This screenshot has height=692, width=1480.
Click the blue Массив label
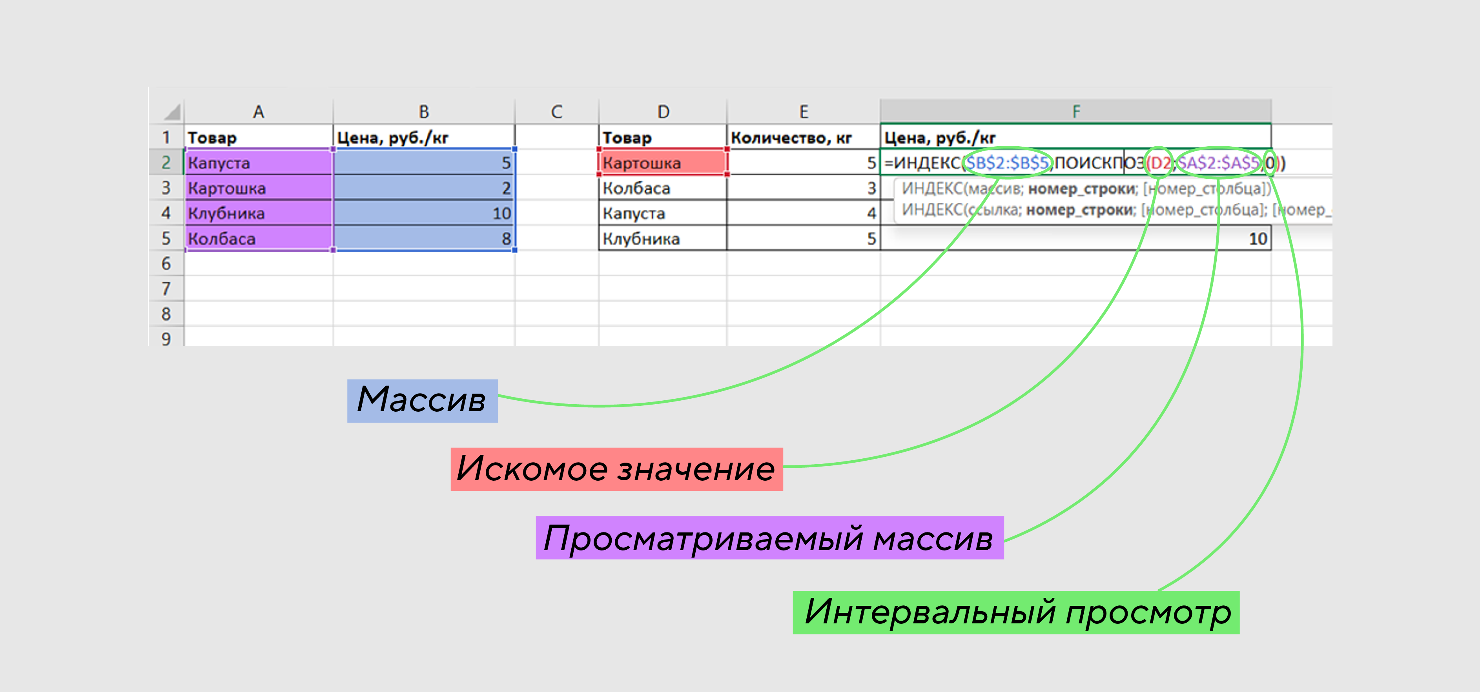pyautogui.click(x=422, y=400)
